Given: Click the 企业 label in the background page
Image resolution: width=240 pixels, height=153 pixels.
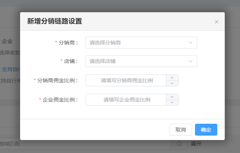Looking at the screenshot, I should pos(7,41).
